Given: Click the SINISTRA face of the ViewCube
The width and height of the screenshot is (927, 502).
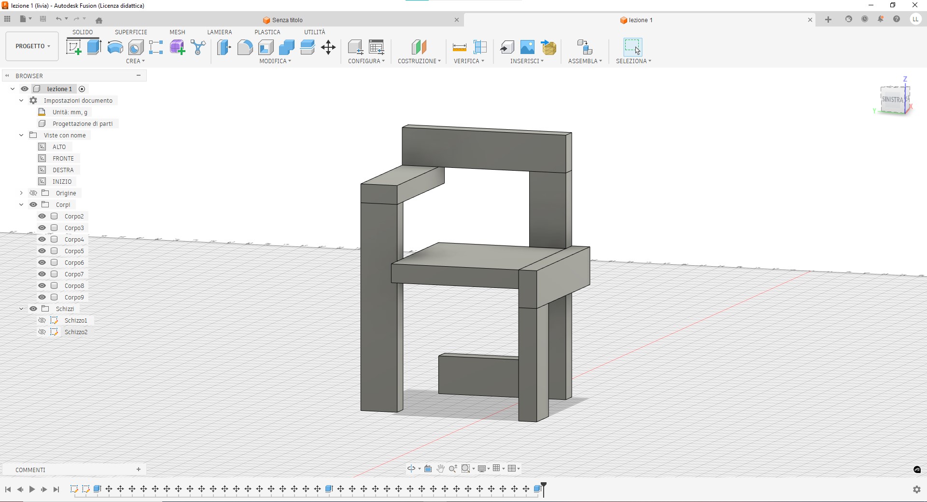Looking at the screenshot, I should tap(892, 99).
